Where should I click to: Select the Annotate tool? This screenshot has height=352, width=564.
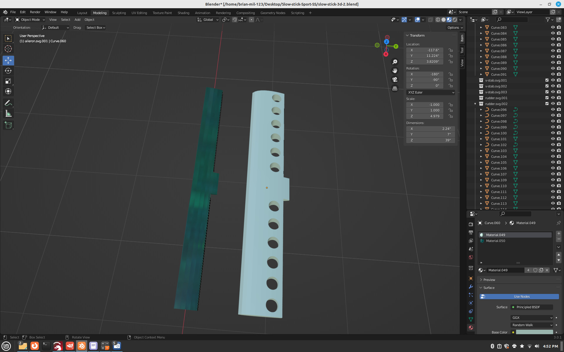coord(8,103)
